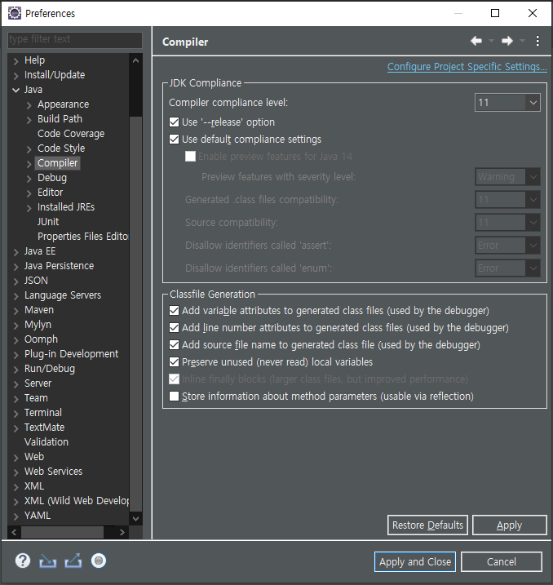Select the Plug-in Development category
Screen dimensions: 553x585
71,353
